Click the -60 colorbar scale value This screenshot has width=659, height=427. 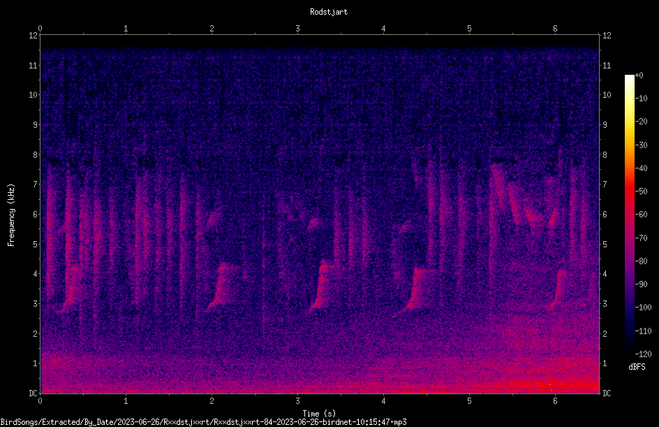point(641,215)
